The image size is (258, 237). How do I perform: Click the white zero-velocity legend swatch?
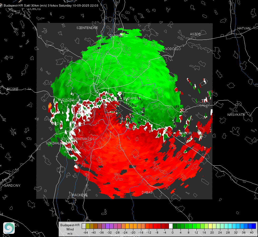click(171, 226)
